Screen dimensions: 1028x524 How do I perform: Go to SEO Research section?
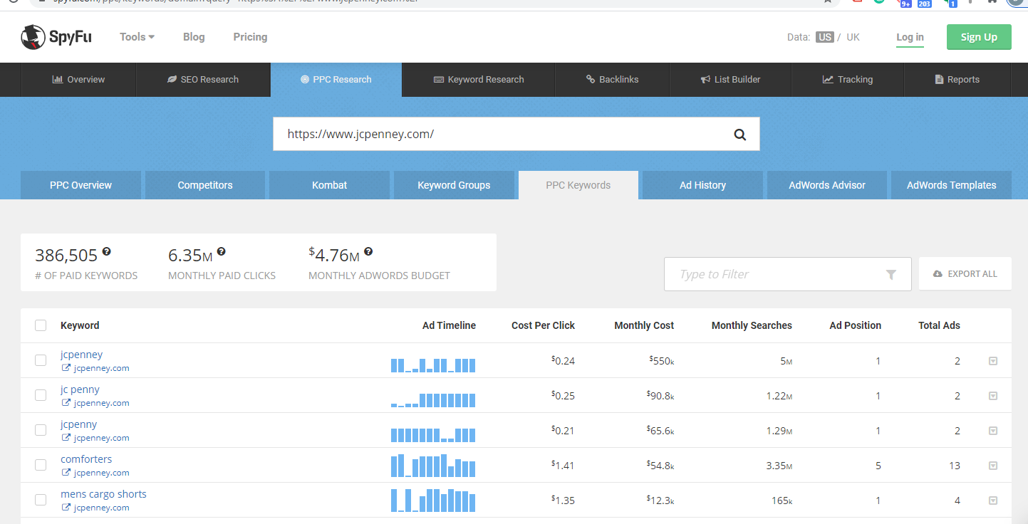click(203, 80)
